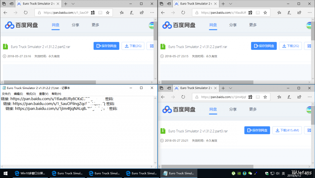This screenshot has width=315, height=178.
Task: Toggle the 英 input language indicator
Action: click(283, 173)
